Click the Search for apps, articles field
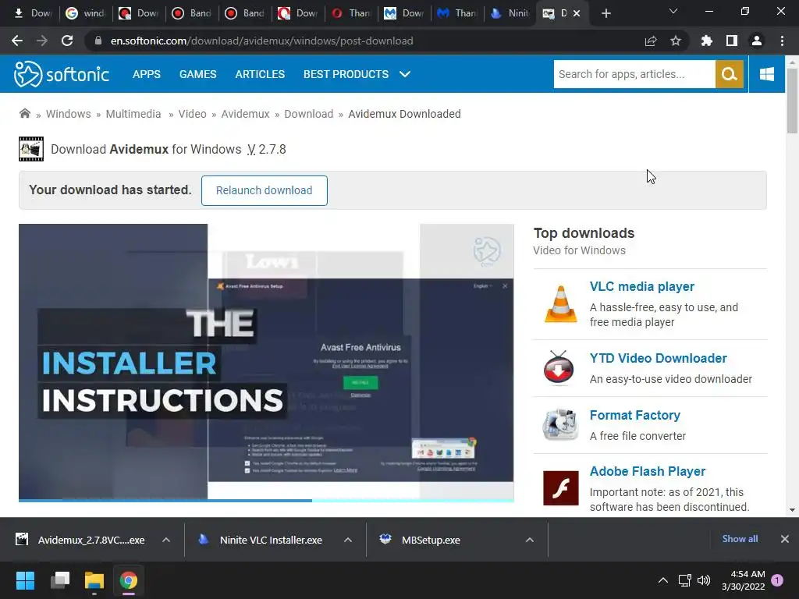 point(634,74)
